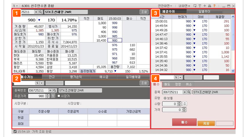Click 주문가격 price stepper arrows
The image size is (247, 137).
(47, 96)
